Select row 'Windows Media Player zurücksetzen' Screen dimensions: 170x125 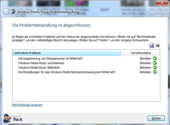(x=86, y=63)
